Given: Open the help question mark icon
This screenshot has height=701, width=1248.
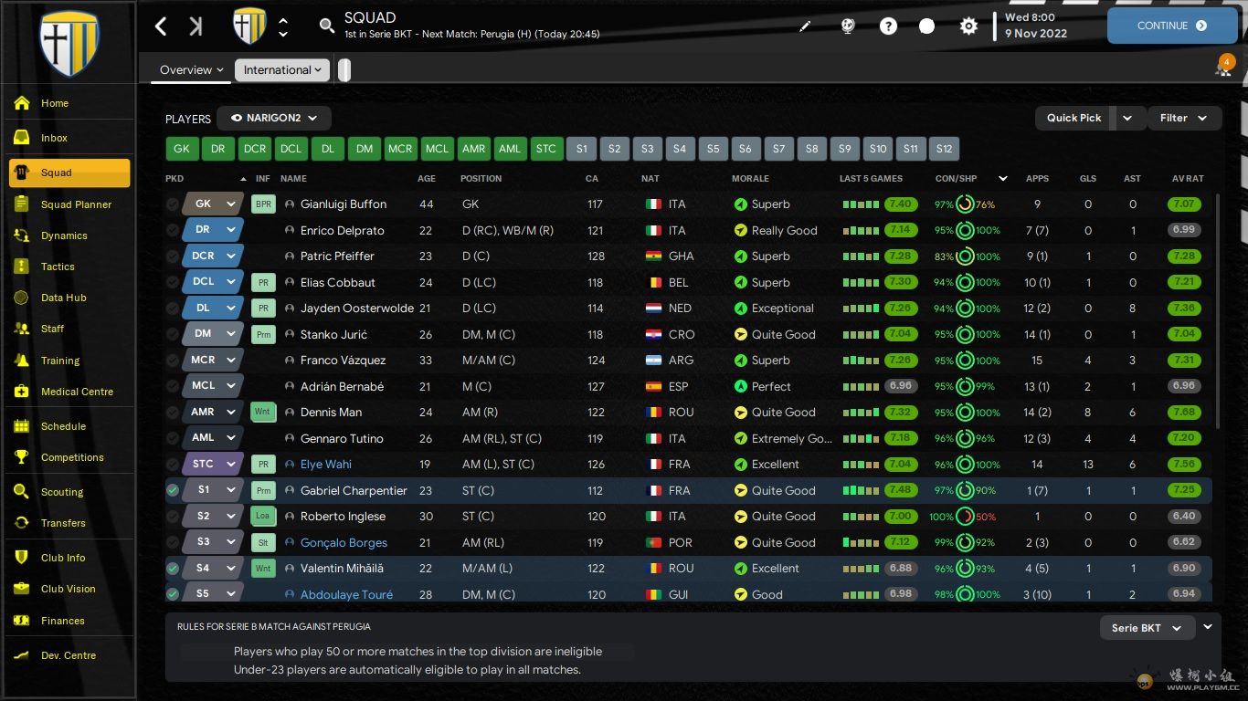Looking at the screenshot, I should click(888, 26).
